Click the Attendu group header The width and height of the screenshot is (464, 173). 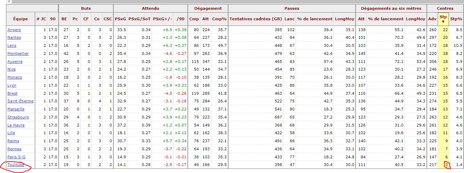[151, 8]
